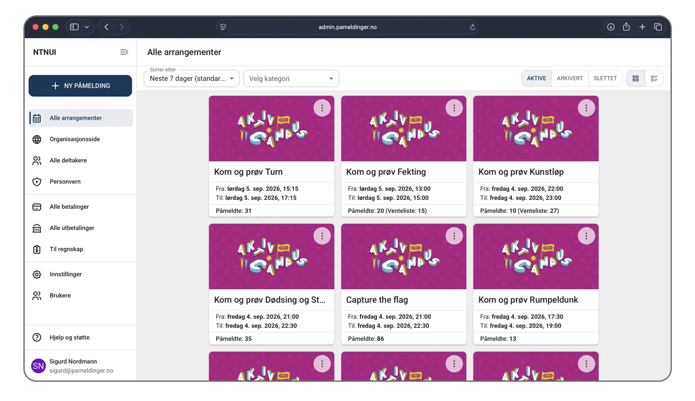Image resolution: width=695 pixels, height=401 pixels.
Task: Click Kom og prøv Kunstløp thumbnail image
Action: point(536,128)
